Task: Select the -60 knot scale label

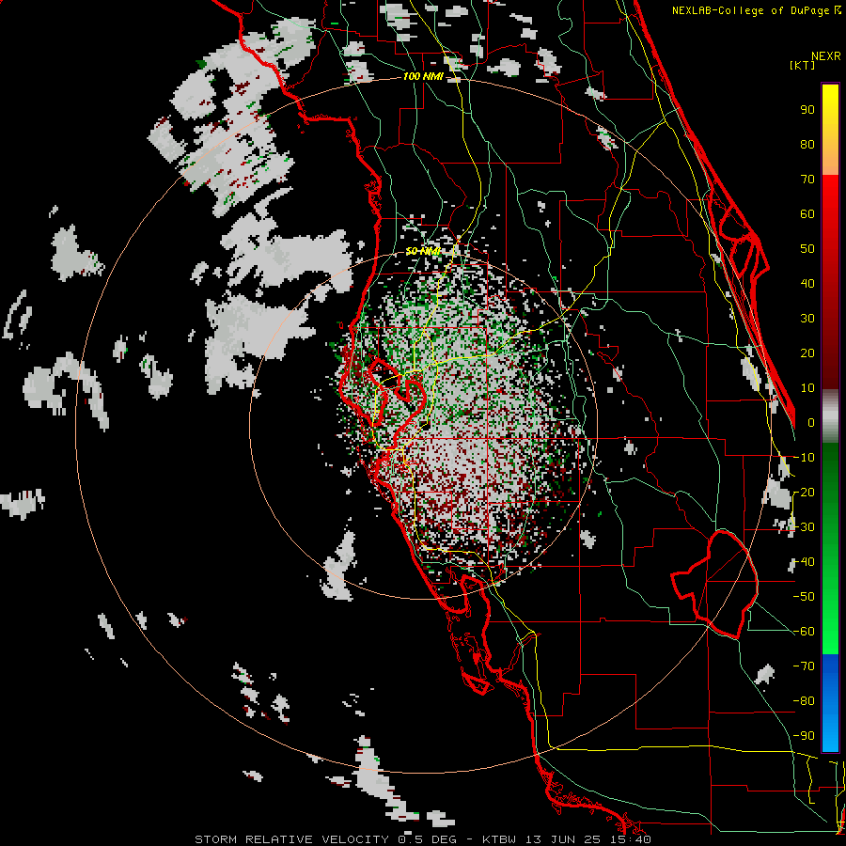Action: click(804, 632)
